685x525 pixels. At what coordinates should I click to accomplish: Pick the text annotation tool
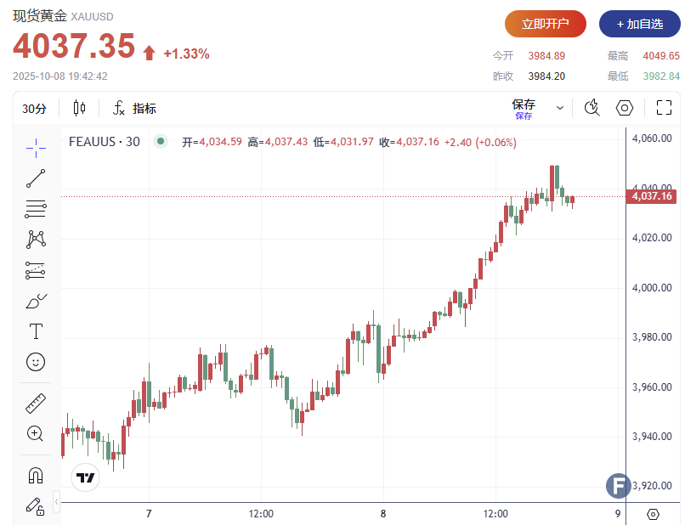[x=36, y=331]
